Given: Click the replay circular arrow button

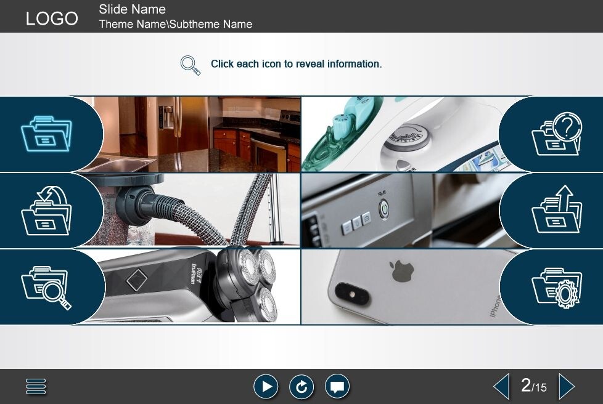Looking at the screenshot, I should 301,387.
